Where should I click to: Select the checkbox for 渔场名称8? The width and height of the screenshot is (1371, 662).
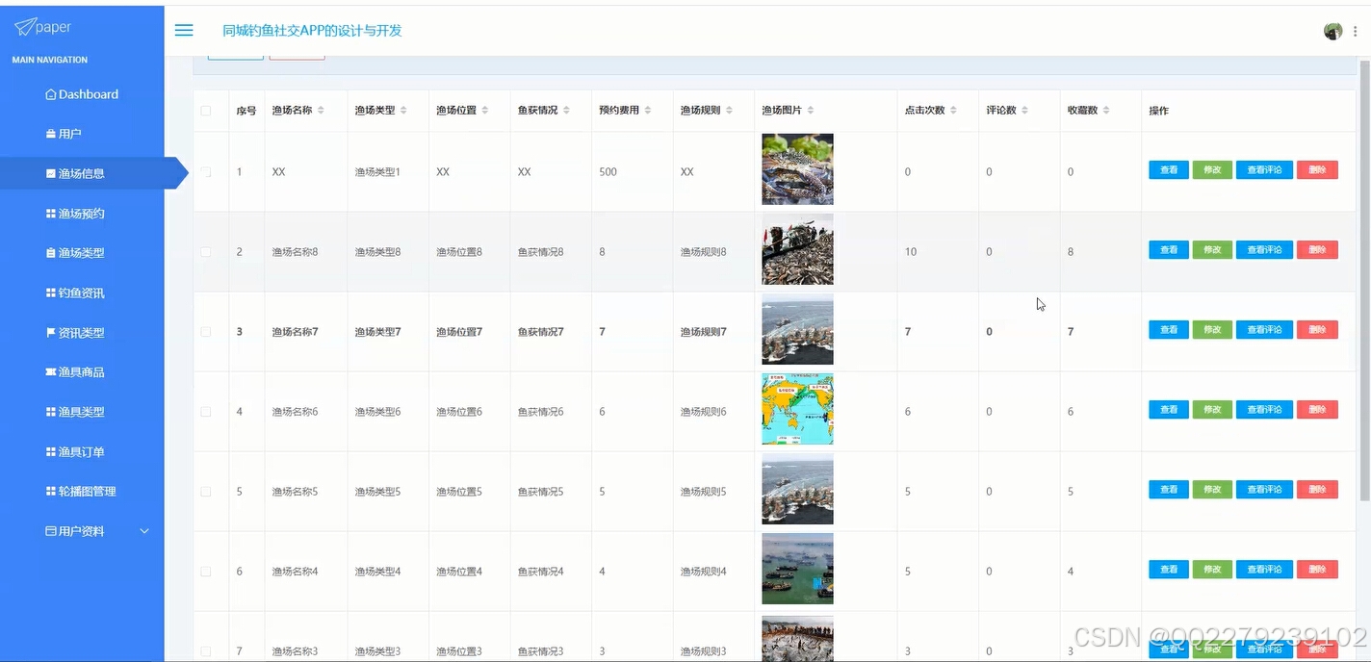(208, 251)
